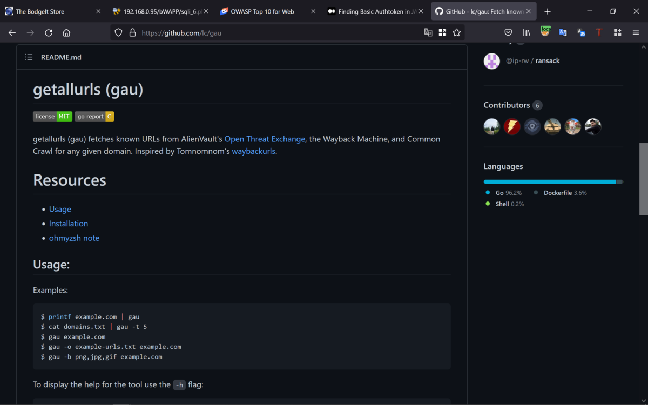Click the eye-logo contributor avatar
Screen dimensions: 648x405
coord(532,127)
